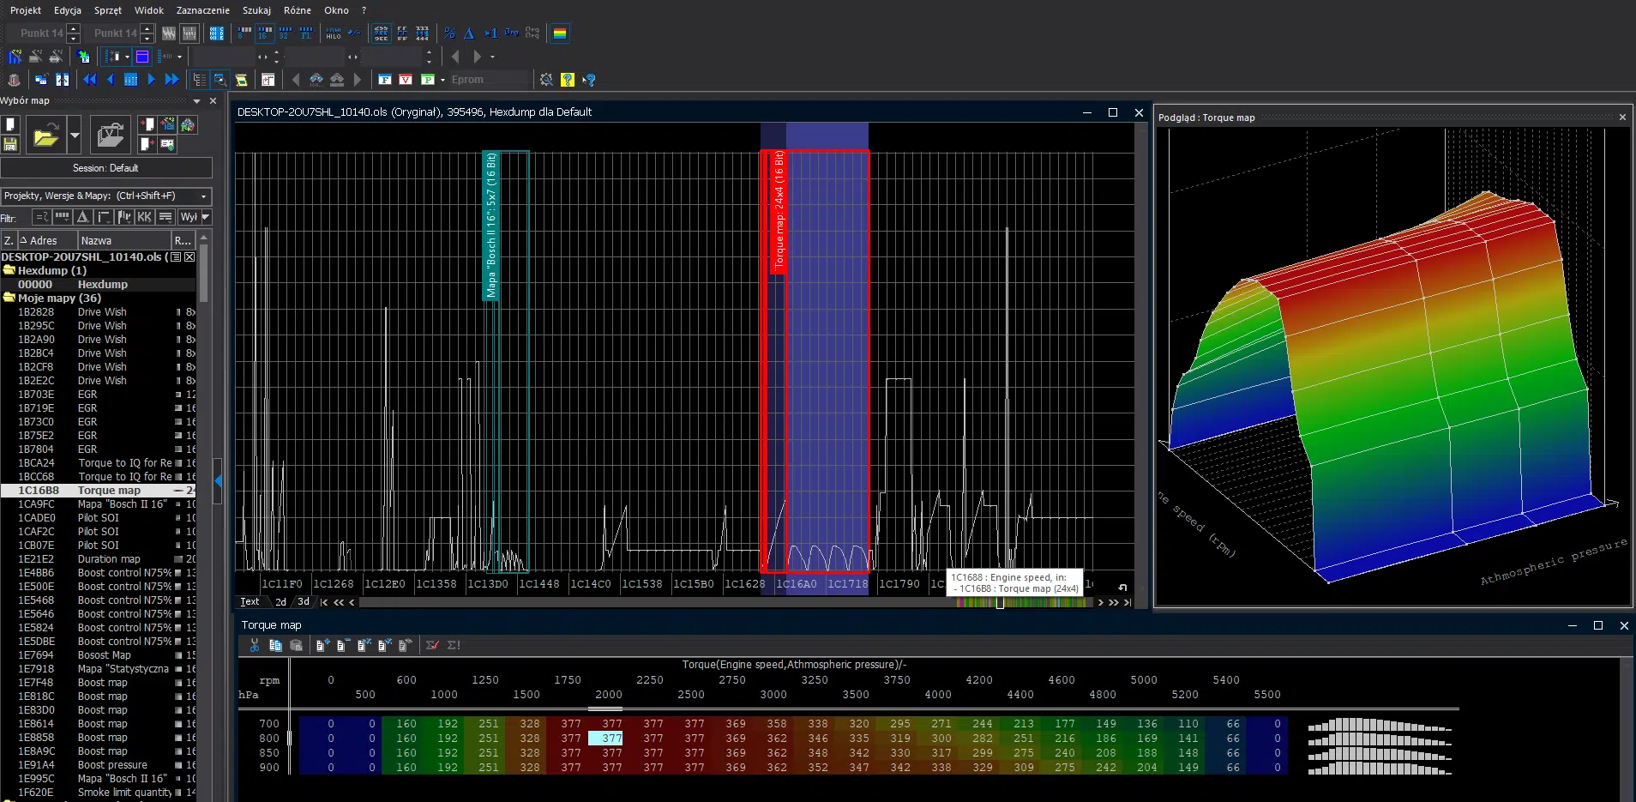Switch to the 3d view tab
1636x802 pixels.
[303, 602]
